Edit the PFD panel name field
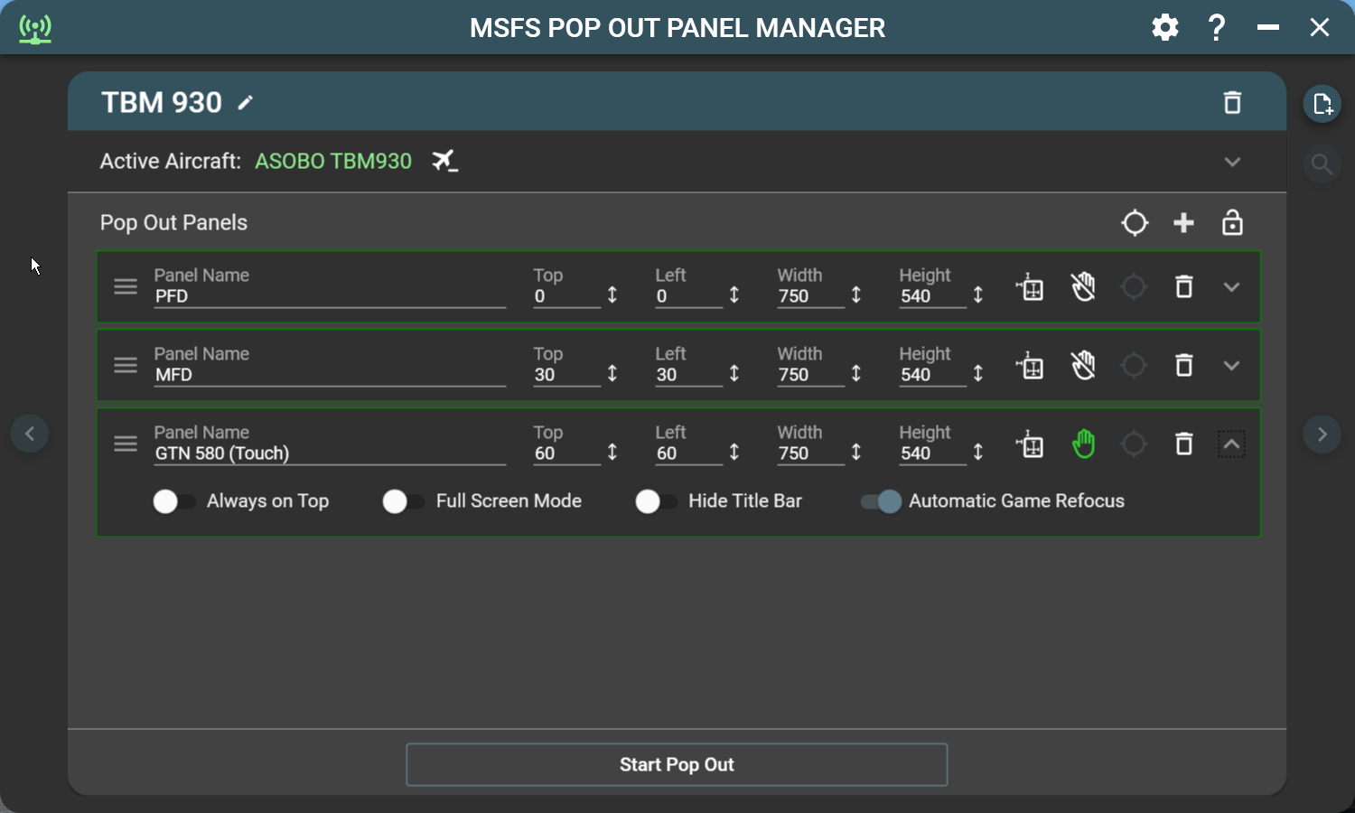This screenshot has height=813, width=1355. [330, 296]
